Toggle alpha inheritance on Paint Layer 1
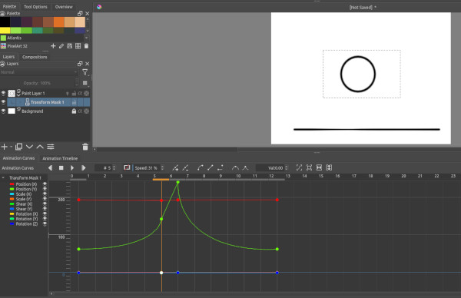 80,93
